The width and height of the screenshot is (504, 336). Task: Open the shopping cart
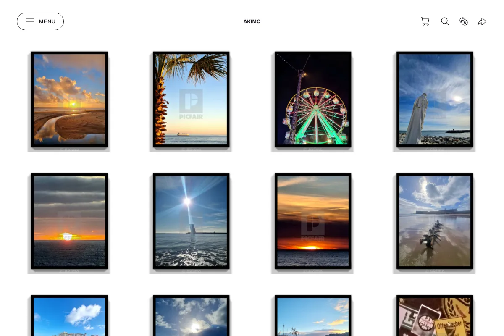click(425, 21)
